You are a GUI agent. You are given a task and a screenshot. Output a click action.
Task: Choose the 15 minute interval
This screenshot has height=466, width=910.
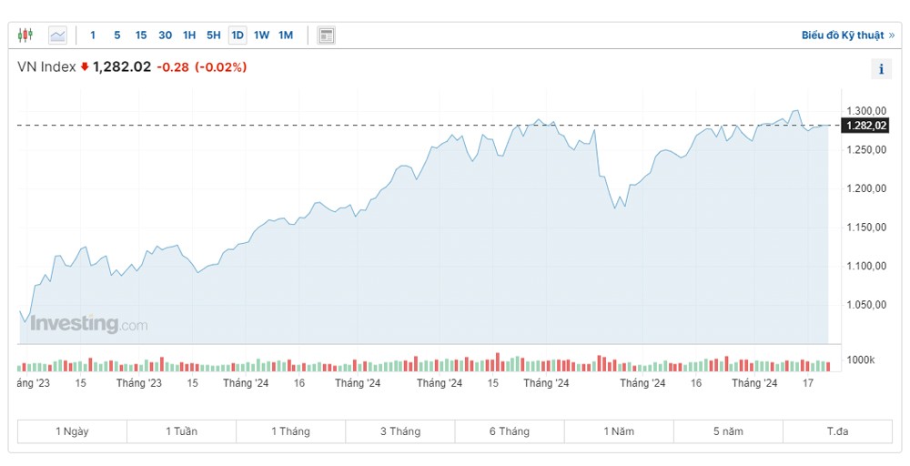click(x=141, y=35)
